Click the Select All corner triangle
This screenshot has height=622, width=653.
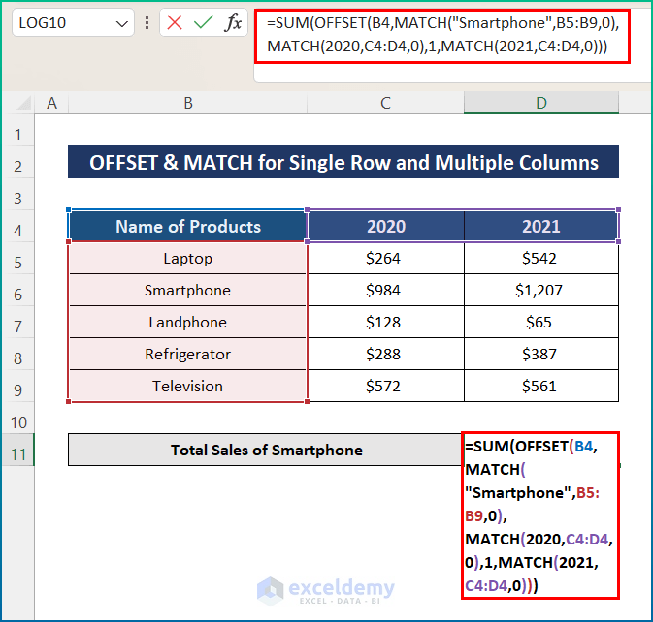19,104
